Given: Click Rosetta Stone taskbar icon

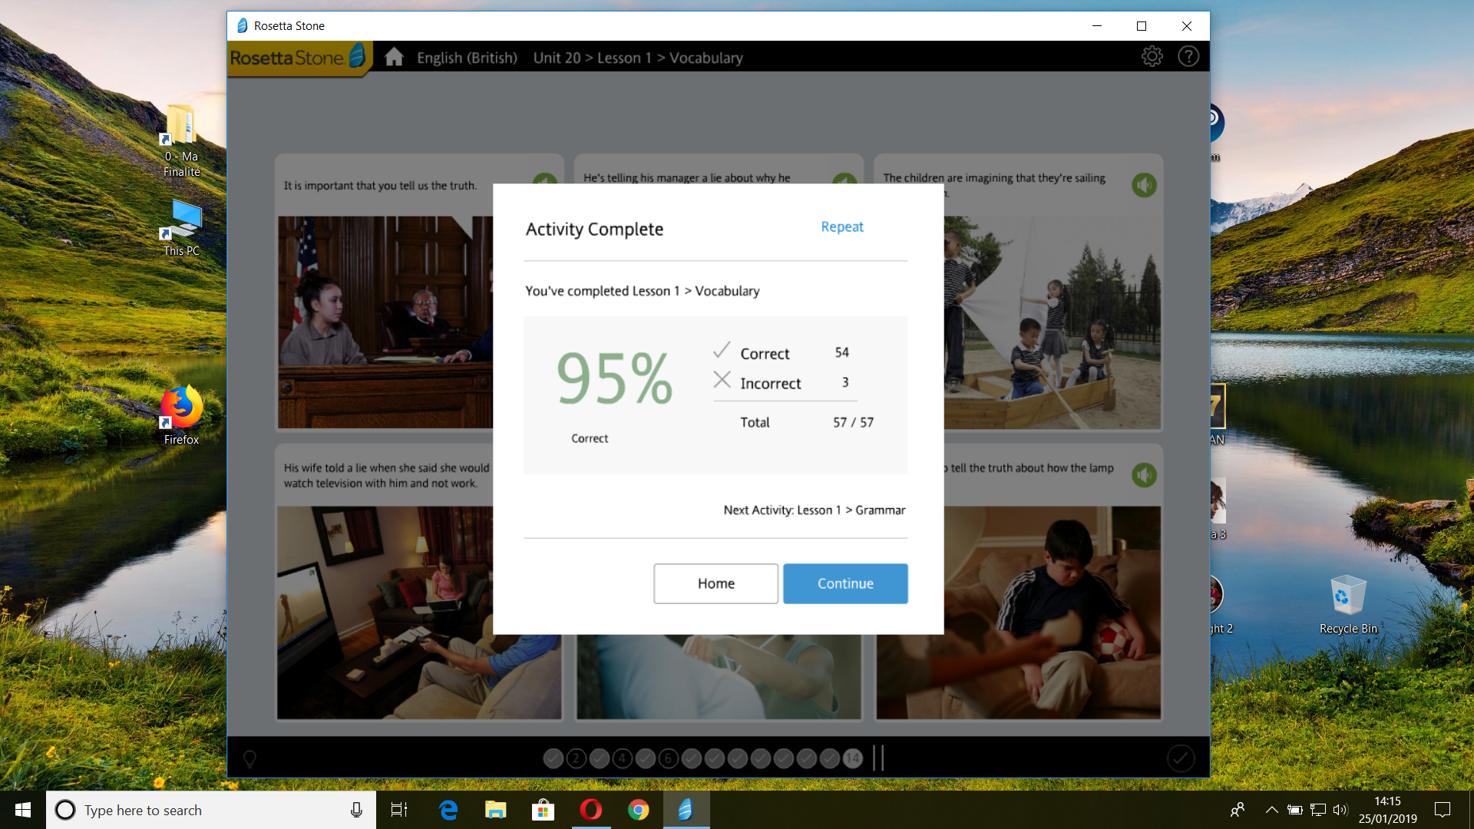Looking at the screenshot, I should click(686, 810).
